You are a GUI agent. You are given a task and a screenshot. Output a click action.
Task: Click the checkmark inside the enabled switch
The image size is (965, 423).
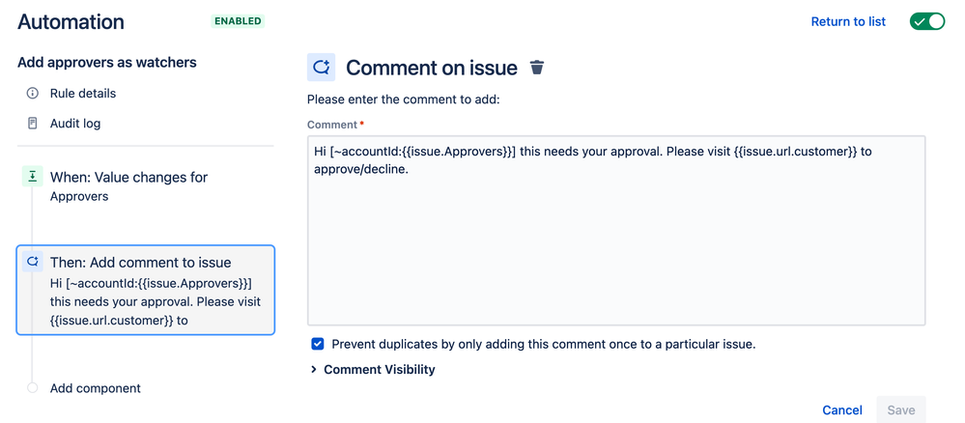click(x=920, y=21)
